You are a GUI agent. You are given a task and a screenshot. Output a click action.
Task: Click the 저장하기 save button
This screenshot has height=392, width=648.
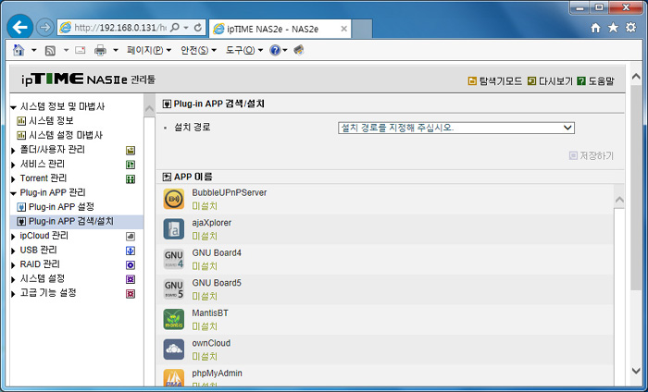click(592, 155)
